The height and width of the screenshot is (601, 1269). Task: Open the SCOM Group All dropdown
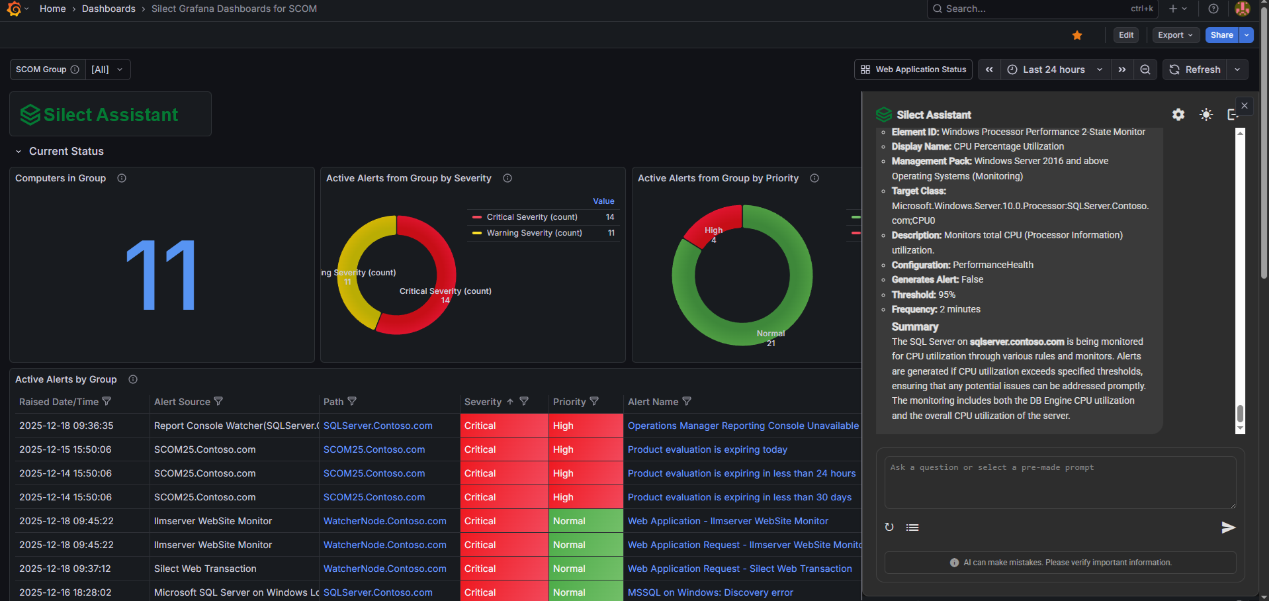[108, 69]
